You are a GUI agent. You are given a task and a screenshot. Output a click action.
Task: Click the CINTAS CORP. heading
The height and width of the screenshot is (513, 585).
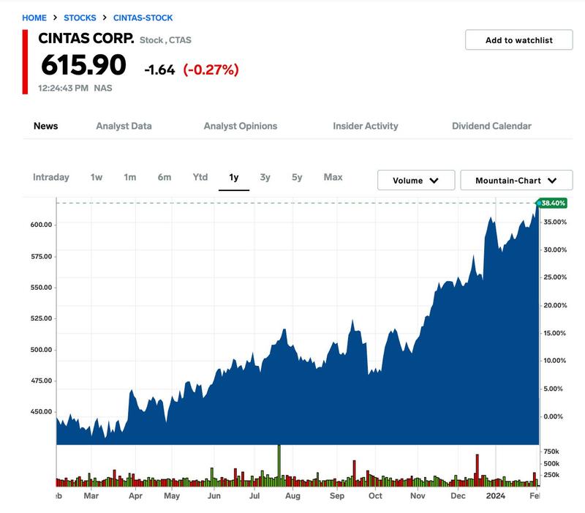(86, 38)
